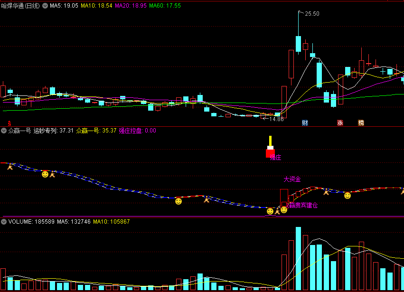Click the MA5: 19.05 price label
The height and width of the screenshot is (292, 404).
[x=64, y=6]
